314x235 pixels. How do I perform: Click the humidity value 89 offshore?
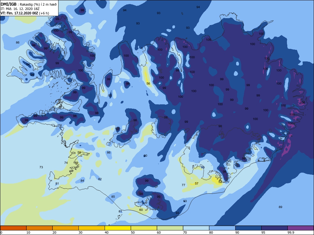280,207
